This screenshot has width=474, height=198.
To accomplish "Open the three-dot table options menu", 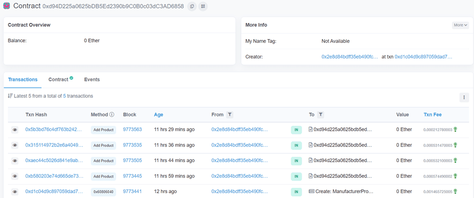I will 464,97.
